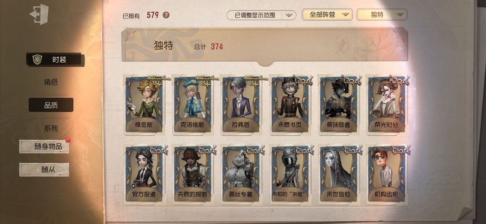The width and height of the screenshot is (486, 224).
Task: Open the 维金斯 costume card
Action: (x=144, y=105)
